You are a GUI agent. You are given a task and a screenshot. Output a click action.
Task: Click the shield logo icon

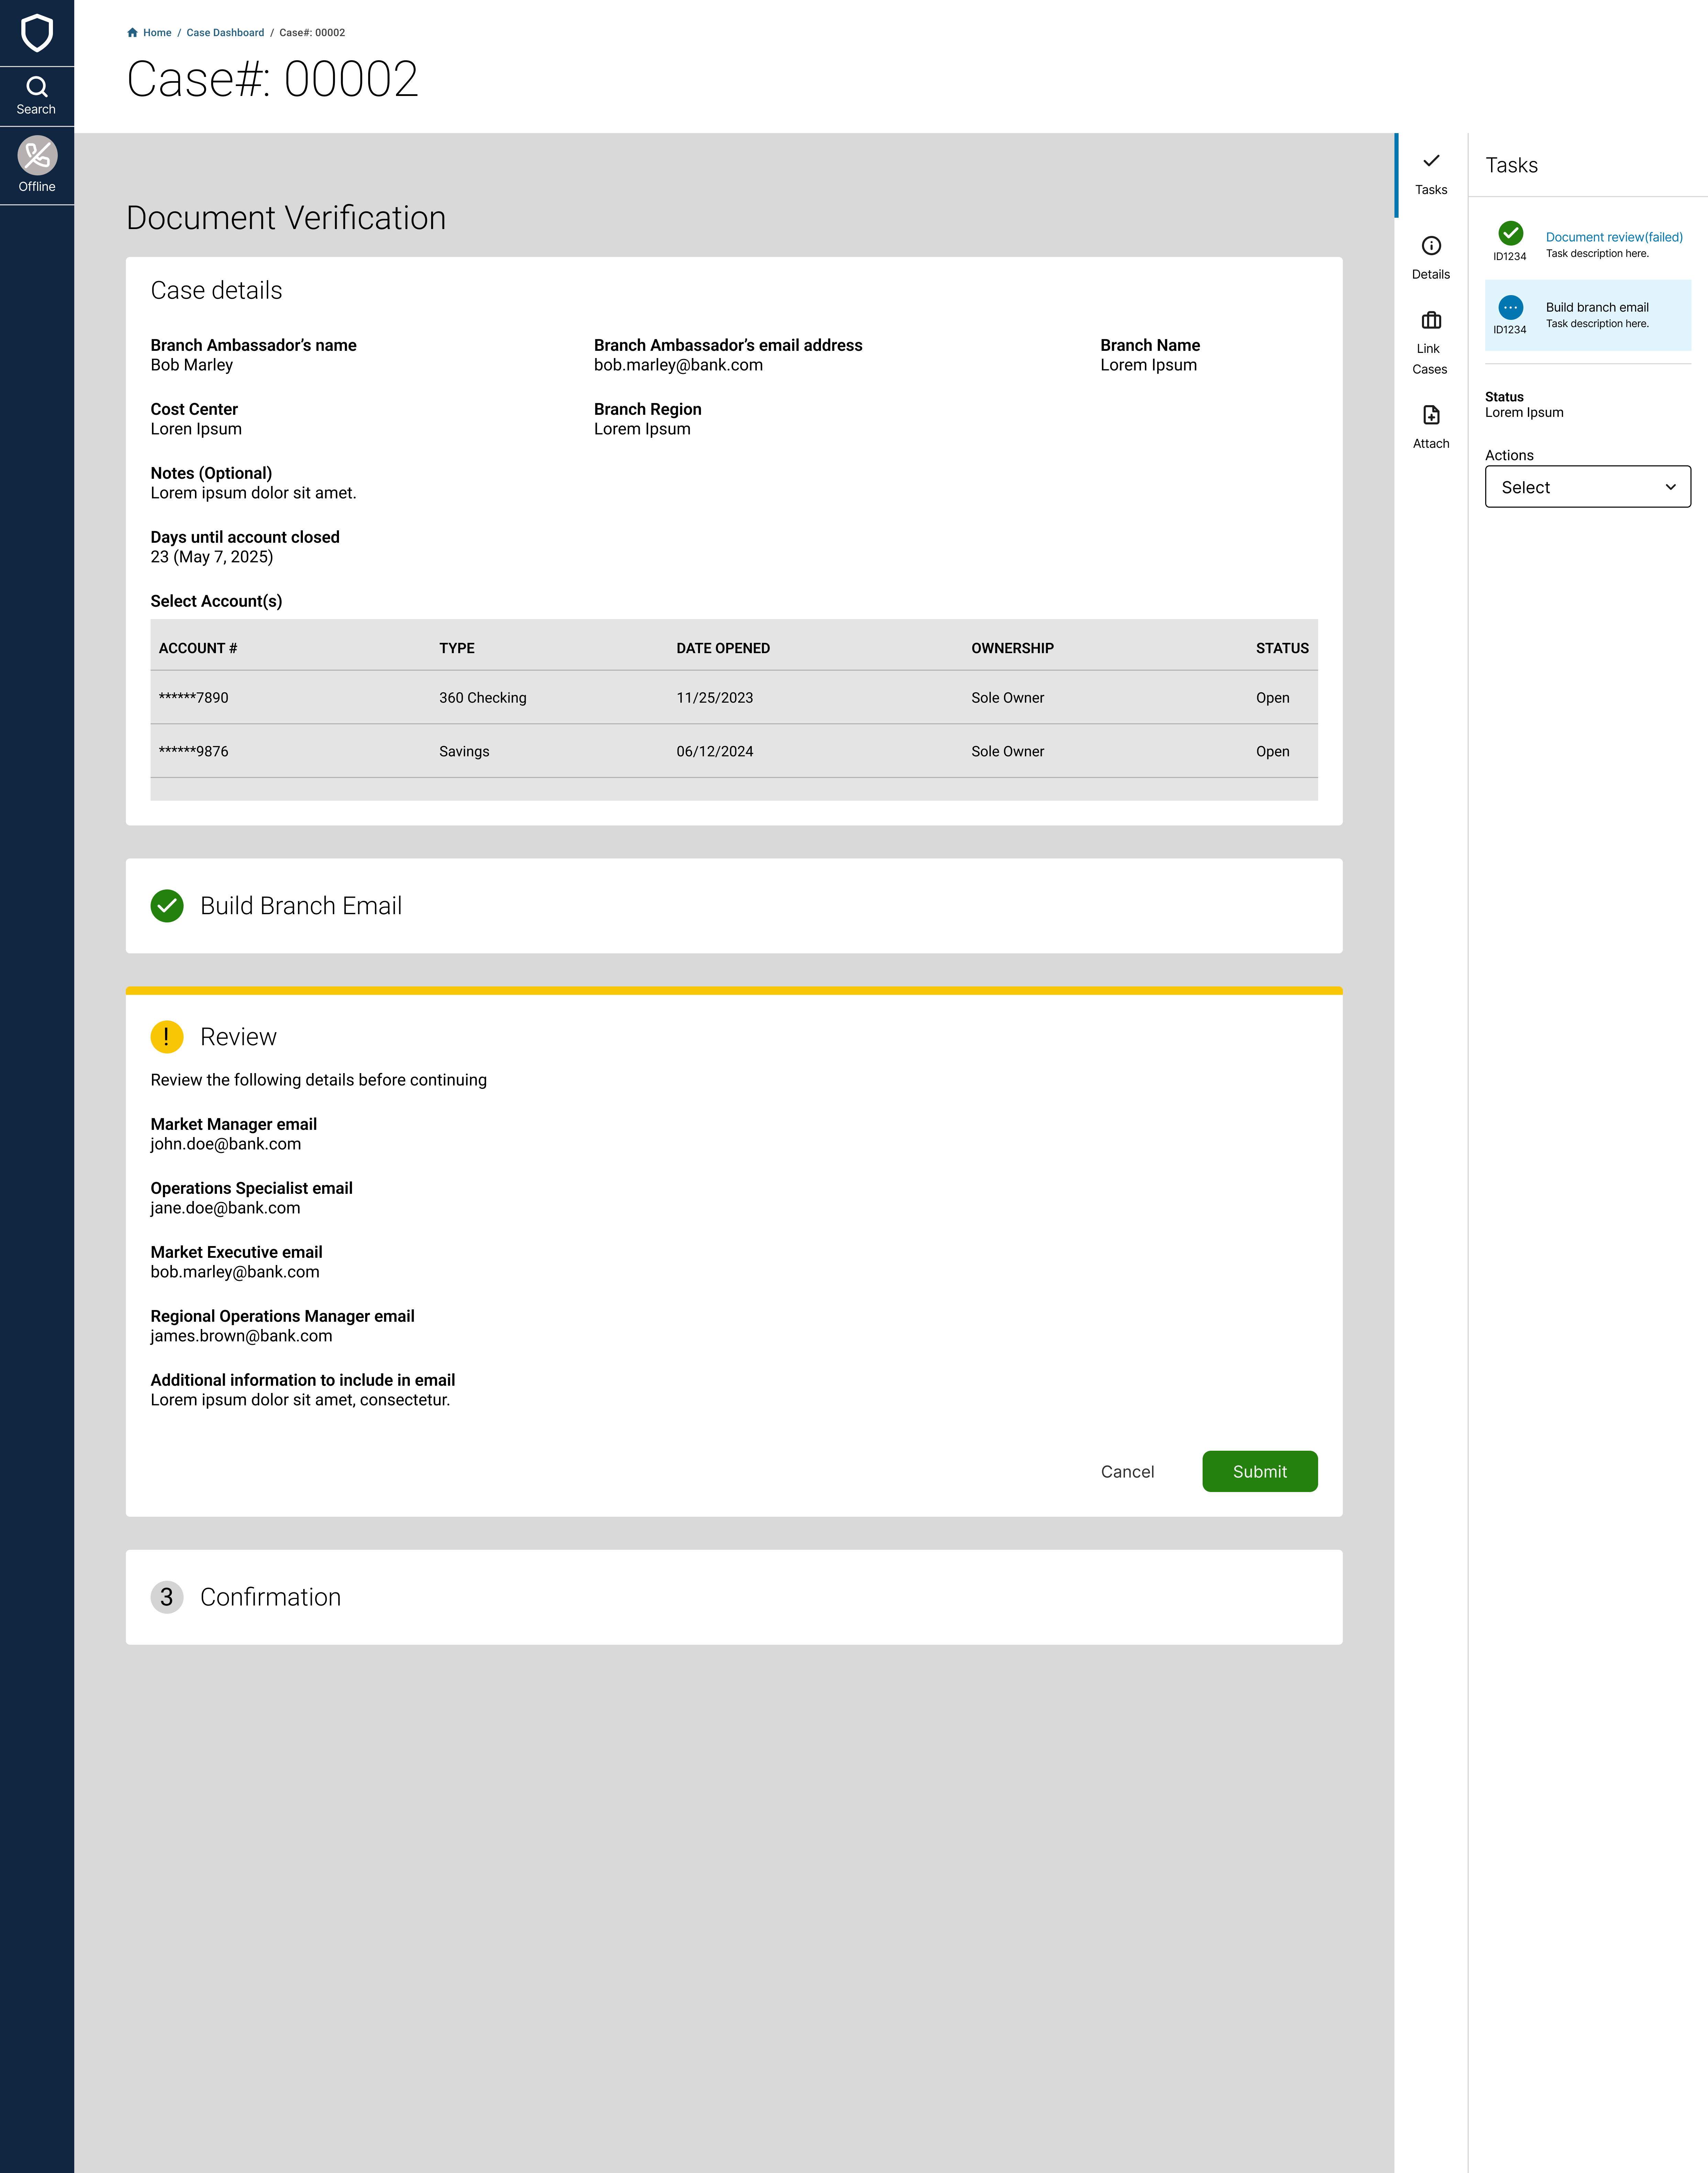(37, 33)
